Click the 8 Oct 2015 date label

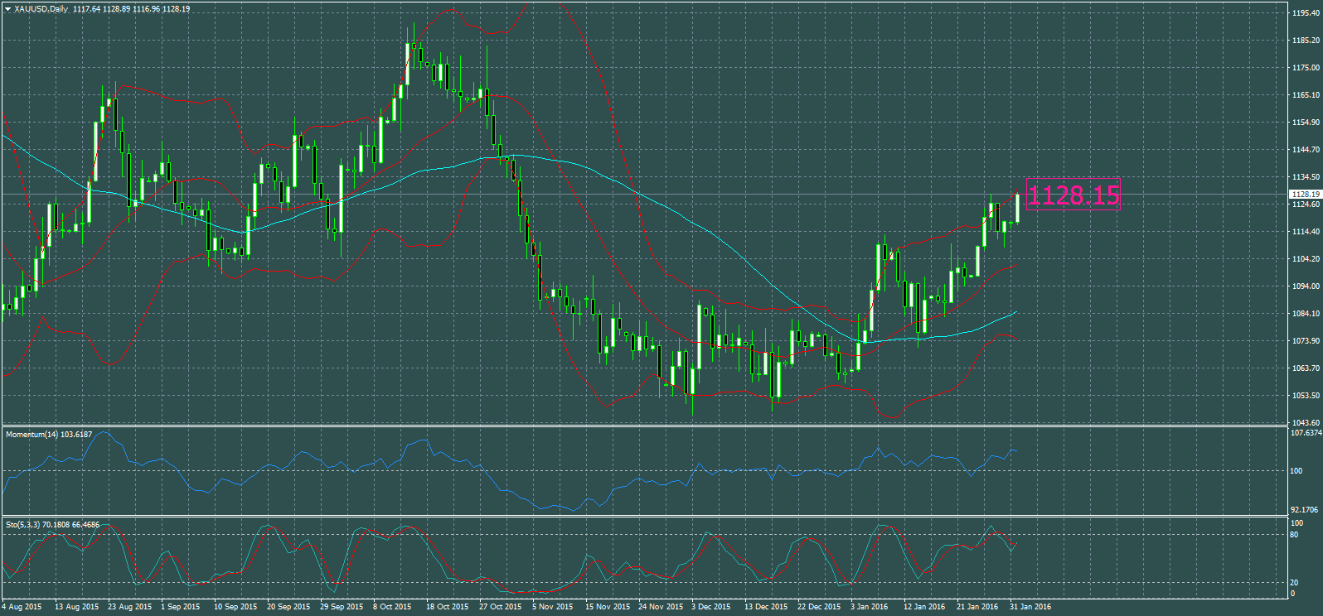coord(392,607)
